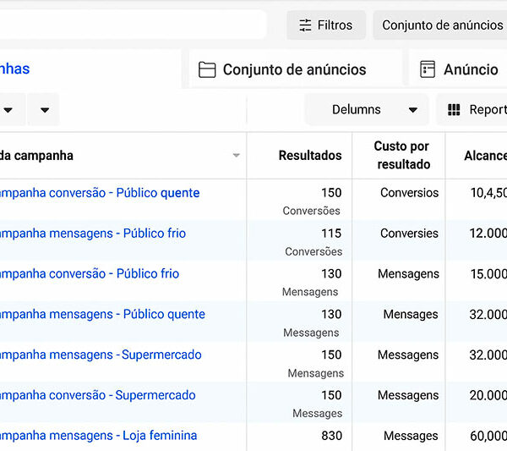Open Campanha mensagens - Supermercado link
Viewport: 507px width, 451px height.
tap(101, 355)
